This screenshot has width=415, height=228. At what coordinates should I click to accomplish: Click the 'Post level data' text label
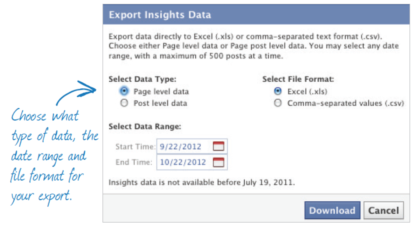pos(160,103)
